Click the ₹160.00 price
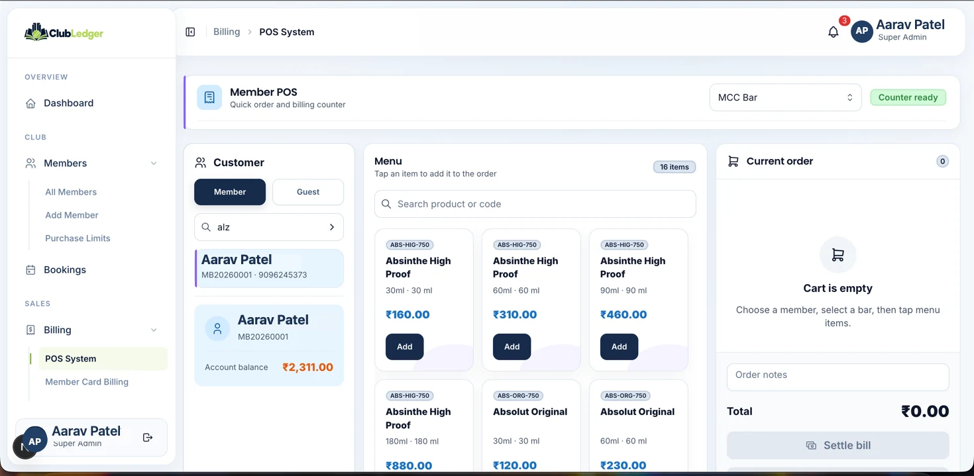 coord(408,315)
